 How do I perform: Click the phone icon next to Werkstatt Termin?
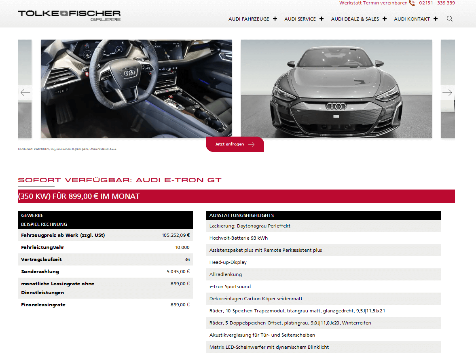pyautogui.click(x=412, y=3)
